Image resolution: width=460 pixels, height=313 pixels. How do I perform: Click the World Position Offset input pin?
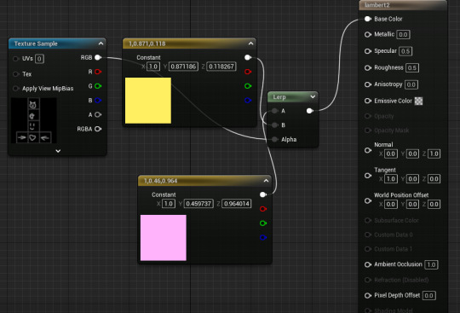pyautogui.click(x=368, y=200)
